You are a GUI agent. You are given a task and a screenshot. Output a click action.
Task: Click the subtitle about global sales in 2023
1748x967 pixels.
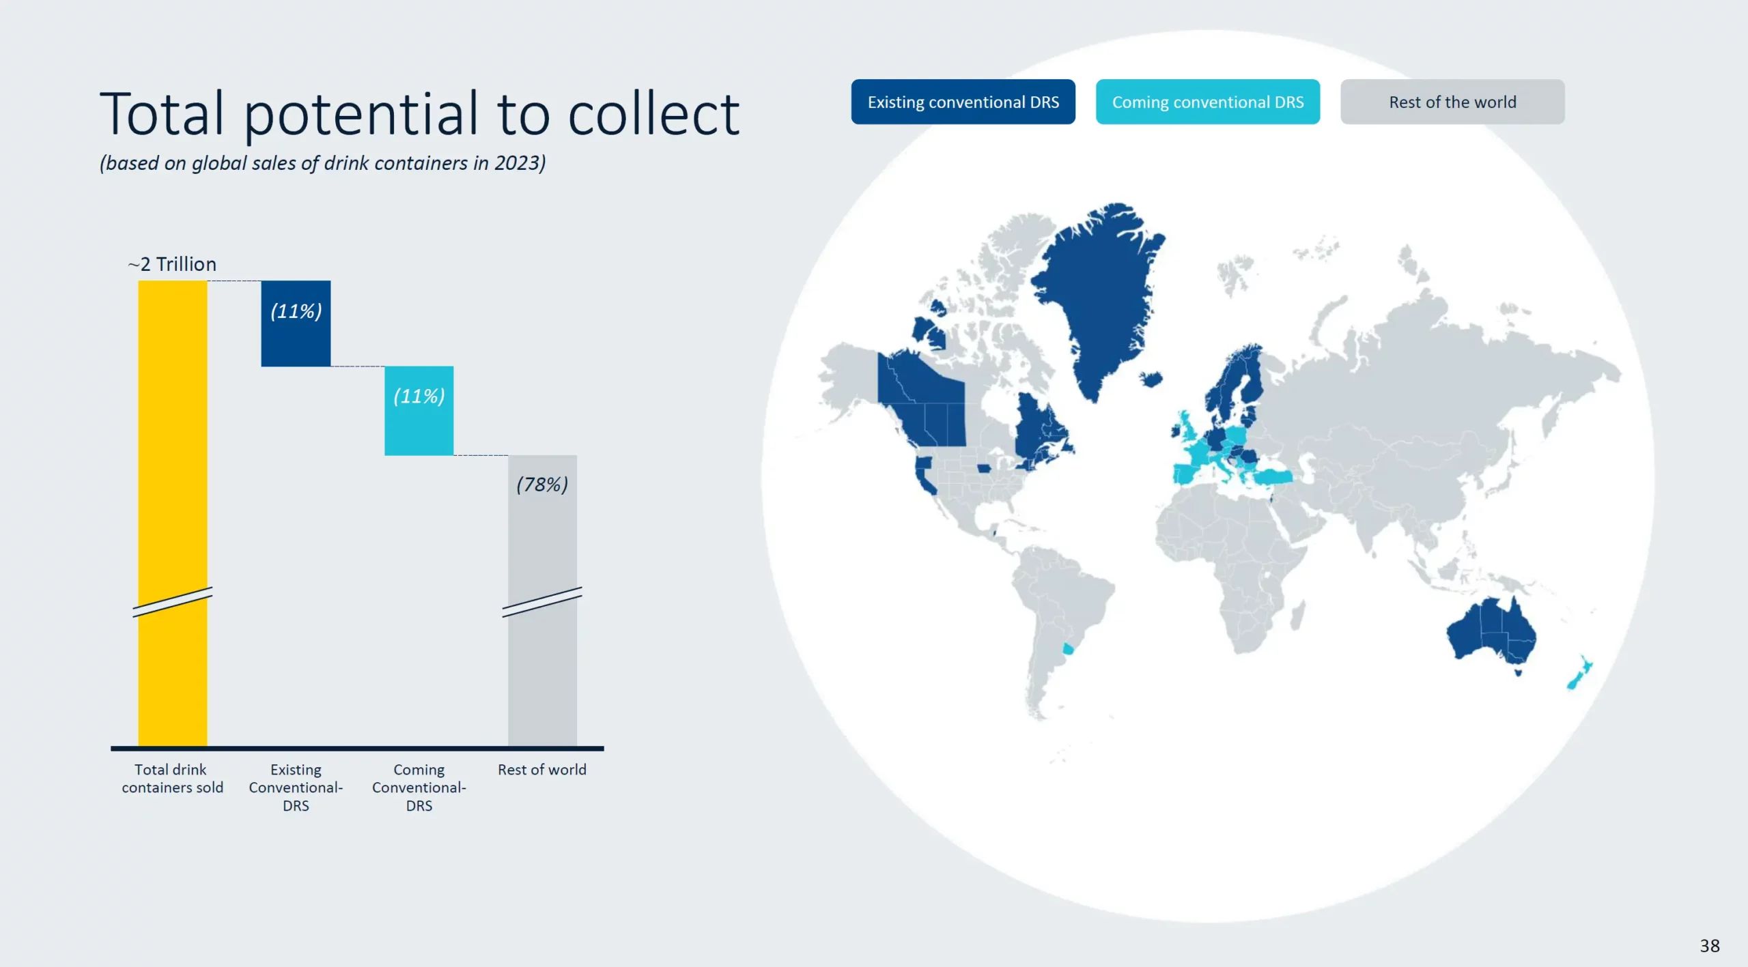tap(322, 163)
